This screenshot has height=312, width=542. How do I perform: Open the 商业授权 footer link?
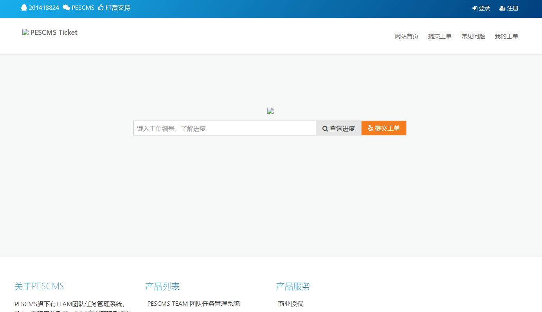pyautogui.click(x=291, y=303)
